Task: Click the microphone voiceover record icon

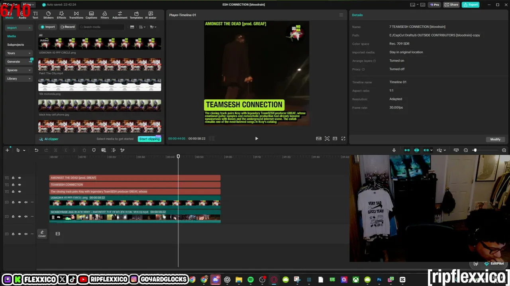Action: (x=394, y=150)
